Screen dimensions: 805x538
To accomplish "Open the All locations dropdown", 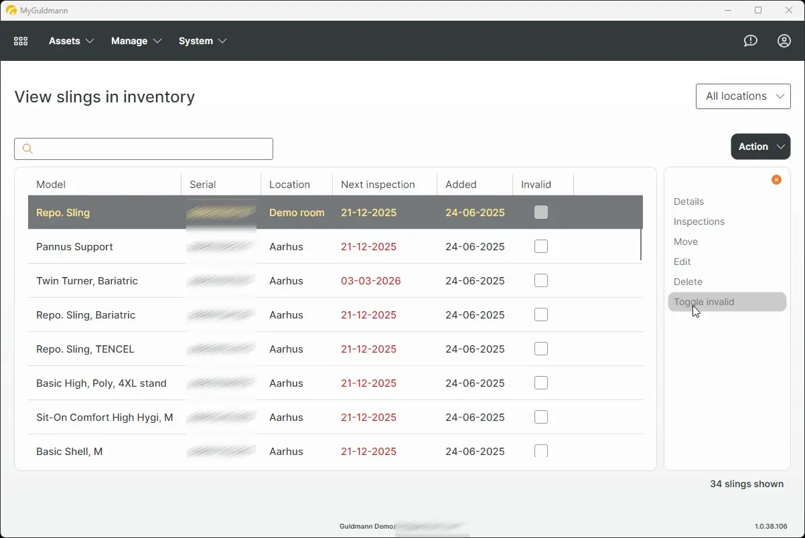I will pos(743,96).
